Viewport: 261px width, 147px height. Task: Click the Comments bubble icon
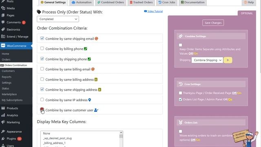3,22
